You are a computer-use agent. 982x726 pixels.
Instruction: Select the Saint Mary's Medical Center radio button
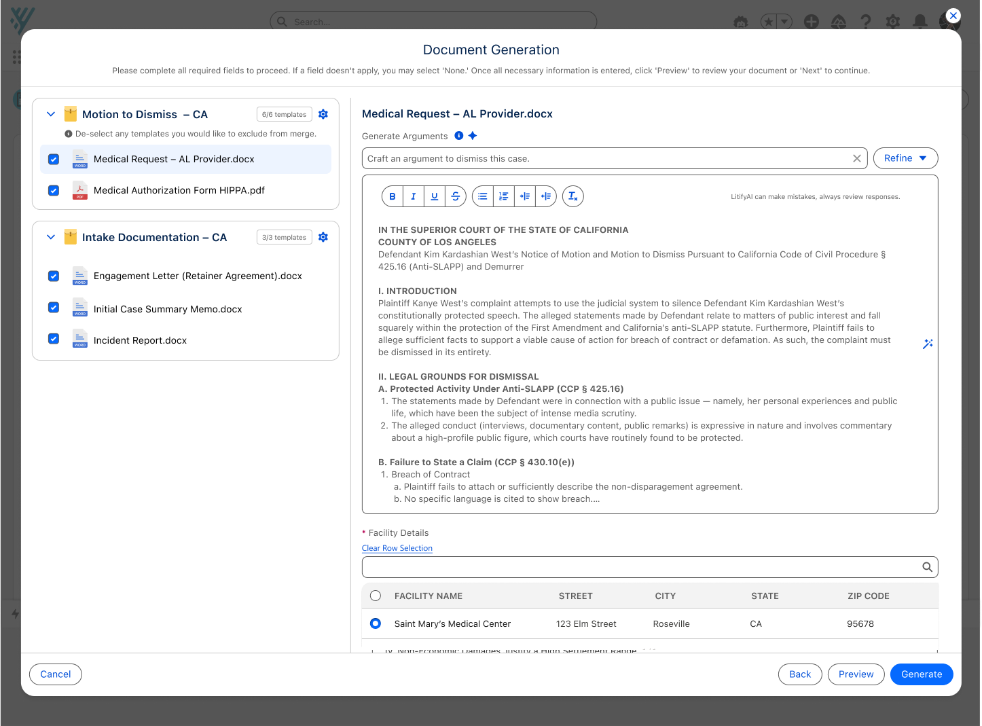[x=376, y=623]
